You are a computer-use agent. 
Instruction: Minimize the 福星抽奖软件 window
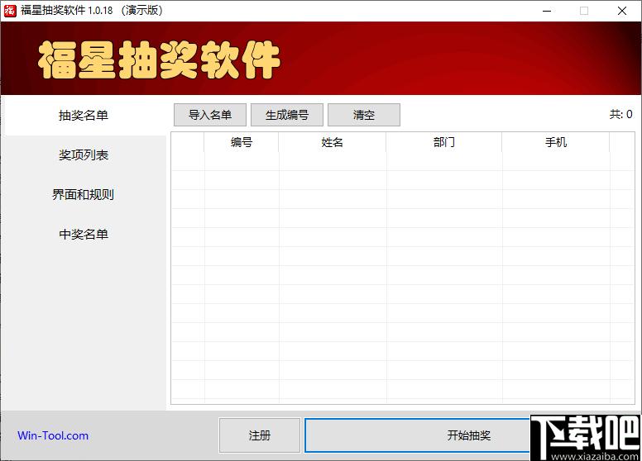point(547,11)
